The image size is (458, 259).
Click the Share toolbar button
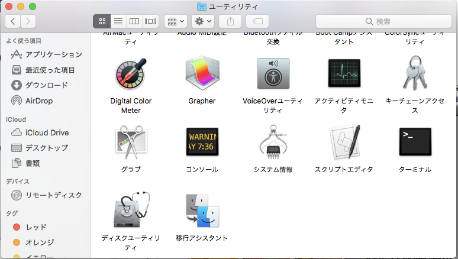(230, 21)
